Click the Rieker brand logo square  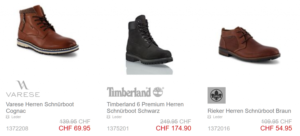tap(217, 95)
